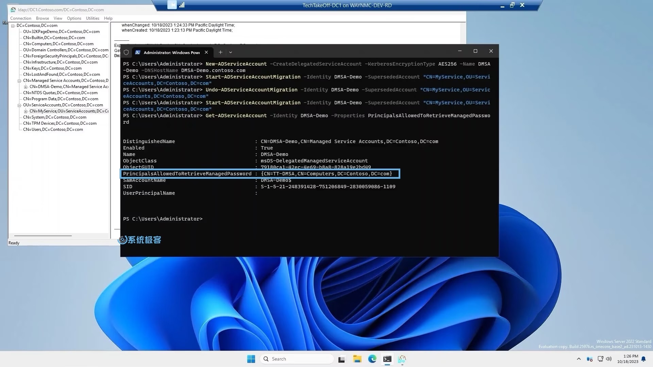
Task: Select CN=NTDS Quotas tree item
Action: tap(60, 93)
